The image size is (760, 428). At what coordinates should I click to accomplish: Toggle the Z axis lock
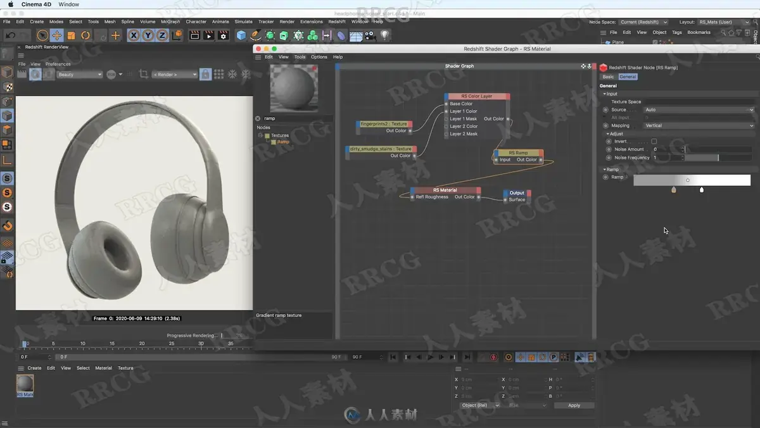pyautogui.click(x=162, y=35)
